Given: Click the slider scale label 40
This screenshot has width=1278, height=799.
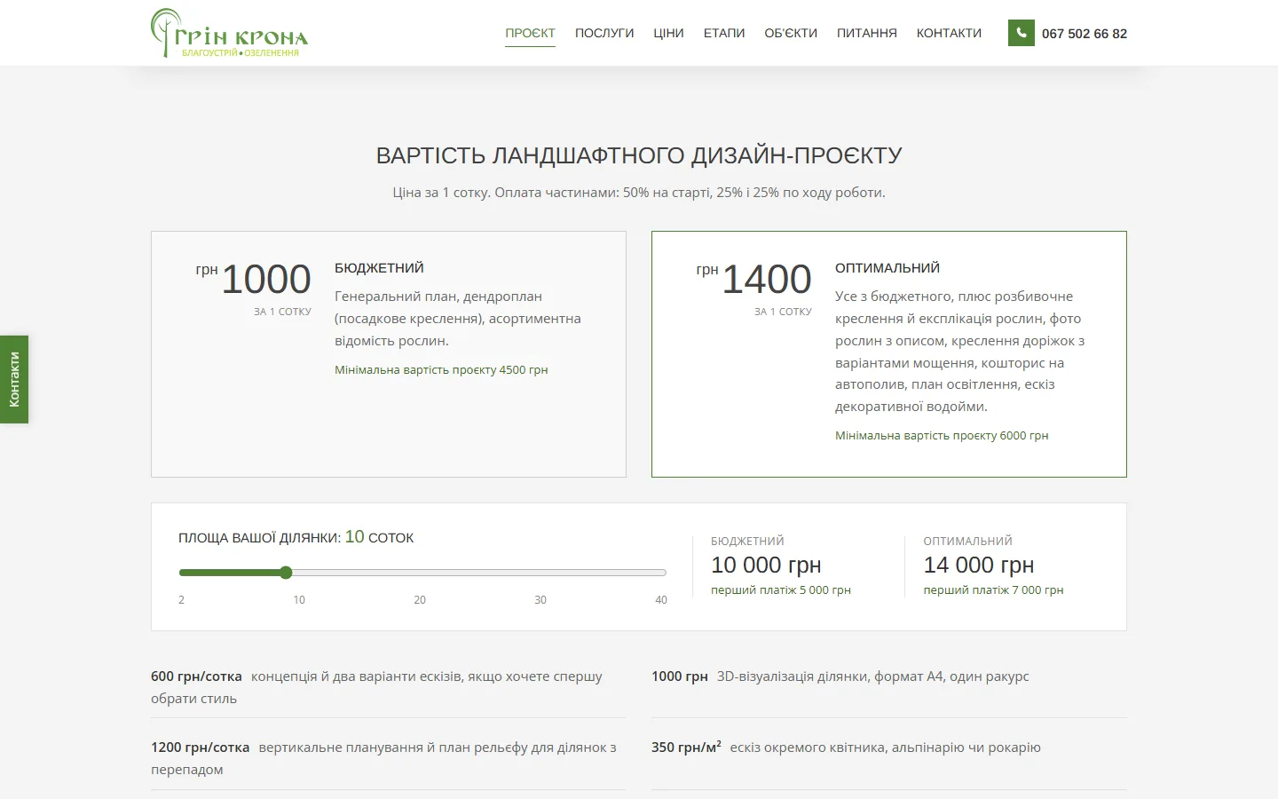Looking at the screenshot, I should (661, 600).
